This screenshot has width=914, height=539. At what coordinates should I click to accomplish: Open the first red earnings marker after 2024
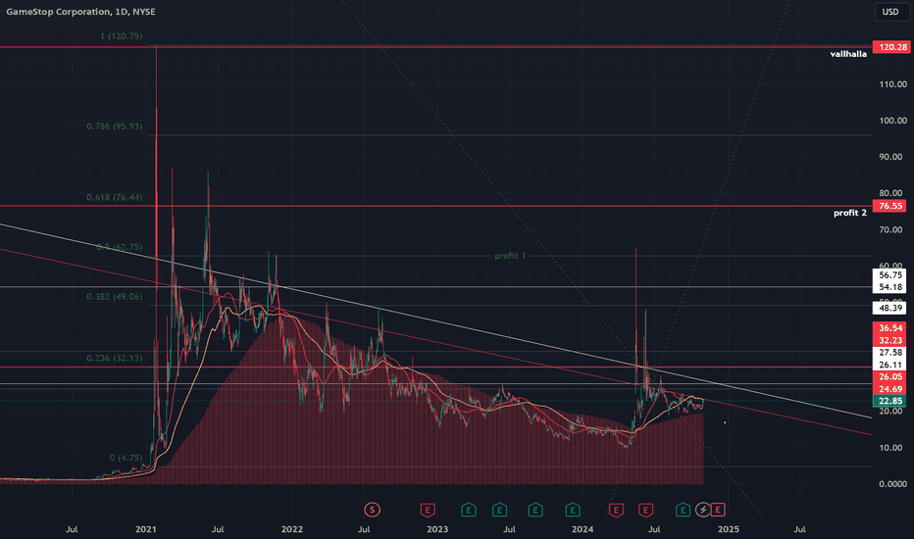tap(616, 510)
